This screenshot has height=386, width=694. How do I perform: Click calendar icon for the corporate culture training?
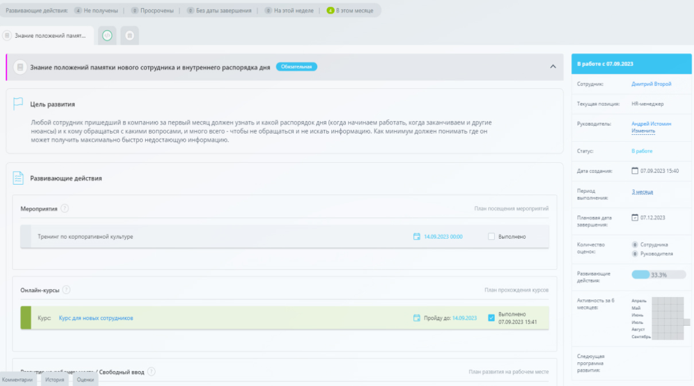pyautogui.click(x=417, y=236)
